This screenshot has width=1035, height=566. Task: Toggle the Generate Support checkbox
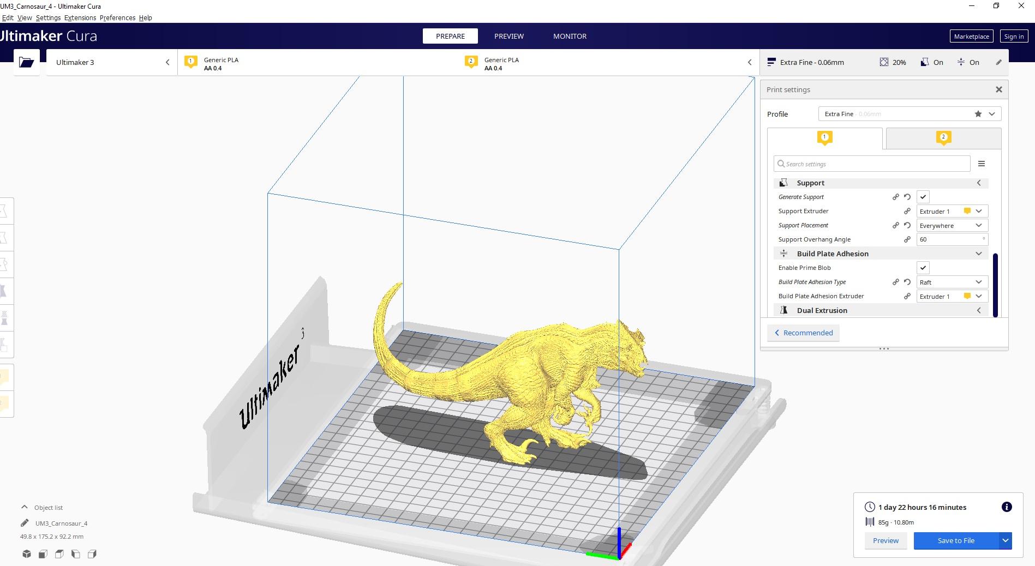click(x=923, y=197)
